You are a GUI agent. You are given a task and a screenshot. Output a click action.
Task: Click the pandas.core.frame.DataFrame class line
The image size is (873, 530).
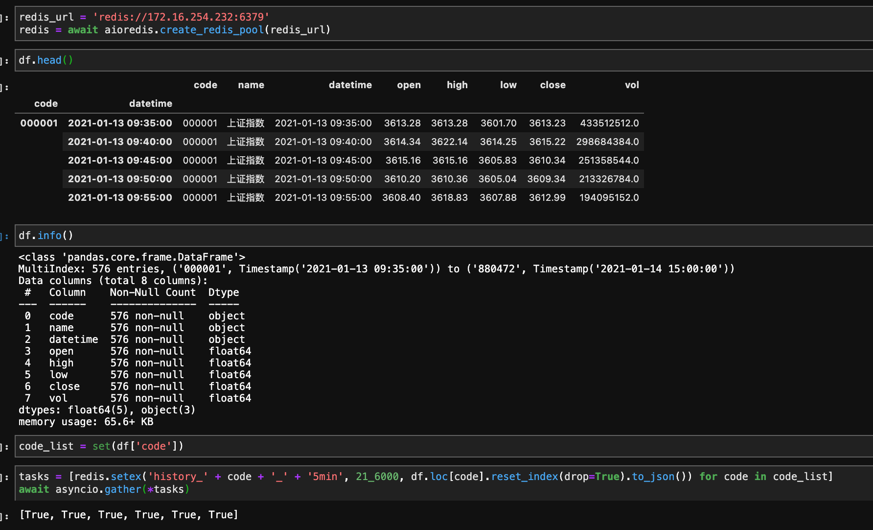coord(132,257)
